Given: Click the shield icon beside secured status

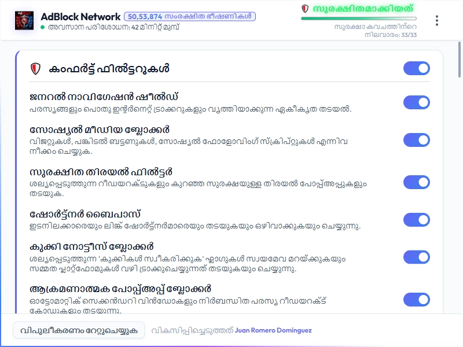Looking at the screenshot, I should (305, 9).
